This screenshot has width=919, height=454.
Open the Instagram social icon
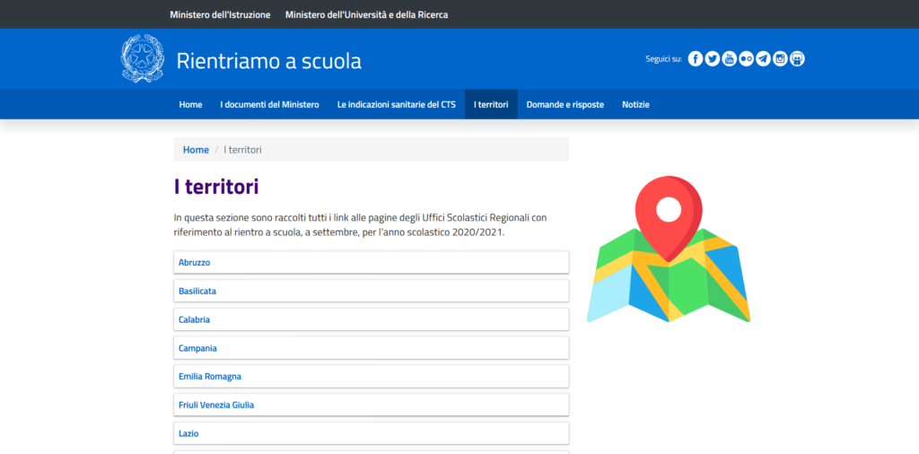[x=780, y=58]
